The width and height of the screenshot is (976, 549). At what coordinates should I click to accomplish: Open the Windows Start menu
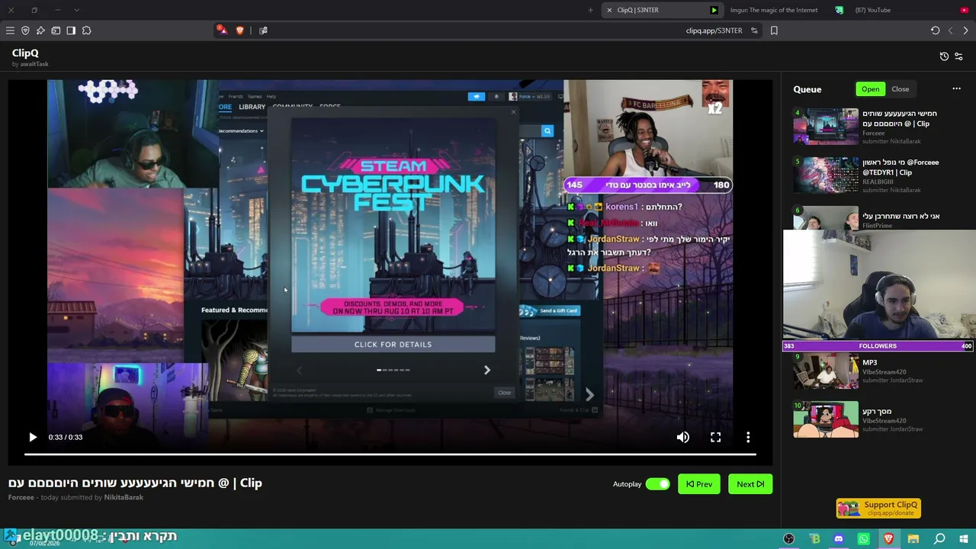pyautogui.click(x=964, y=539)
